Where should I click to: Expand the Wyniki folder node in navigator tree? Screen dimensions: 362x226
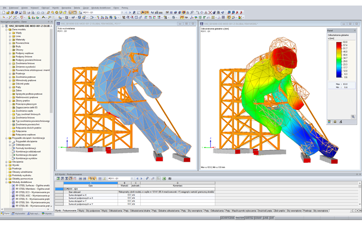(x=7, y=165)
